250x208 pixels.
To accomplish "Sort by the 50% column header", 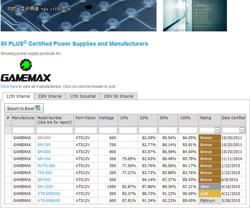I will [168, 120].
